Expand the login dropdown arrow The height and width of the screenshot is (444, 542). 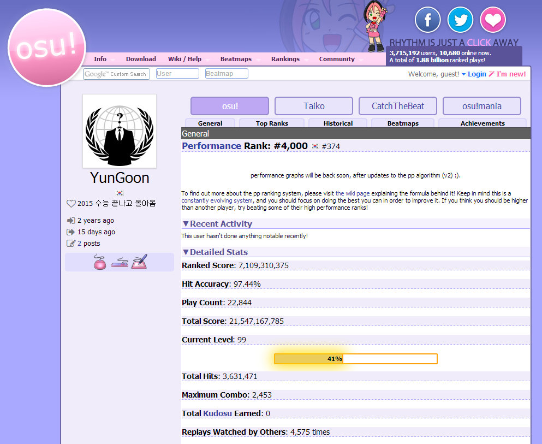tap(463, 74)
